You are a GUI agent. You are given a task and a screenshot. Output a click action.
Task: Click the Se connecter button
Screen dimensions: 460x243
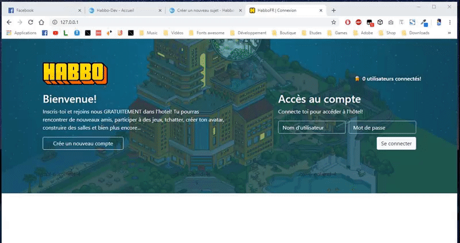396,143
